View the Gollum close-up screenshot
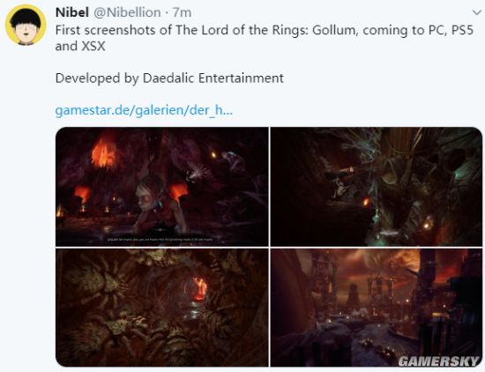This screenshot has height=372, width=485. pyautogui.click(x=162, y=187)
